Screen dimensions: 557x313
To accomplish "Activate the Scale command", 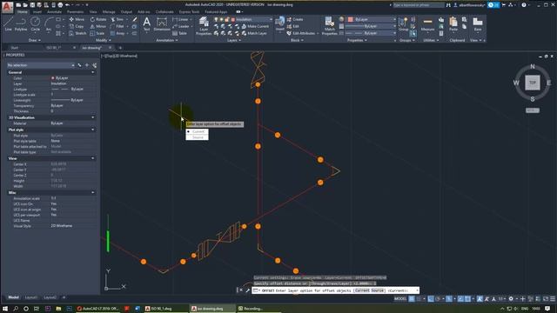I will [x=97, y=33].
